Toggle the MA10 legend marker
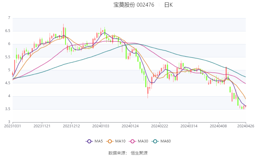 (x=110, y=141)
